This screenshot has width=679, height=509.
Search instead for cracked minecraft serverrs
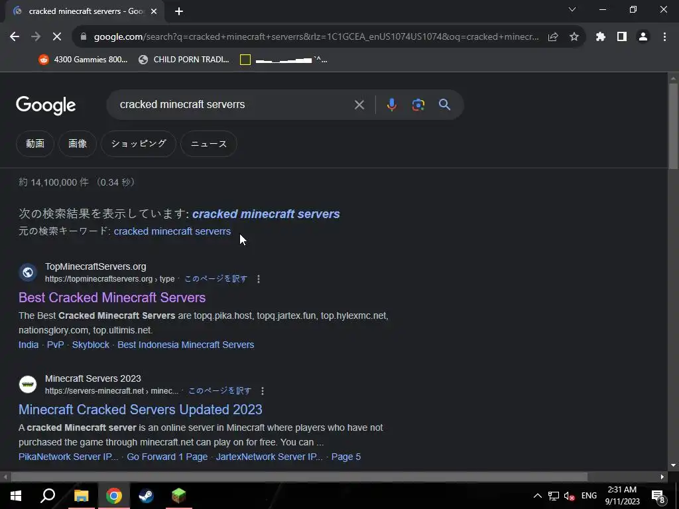172,231
